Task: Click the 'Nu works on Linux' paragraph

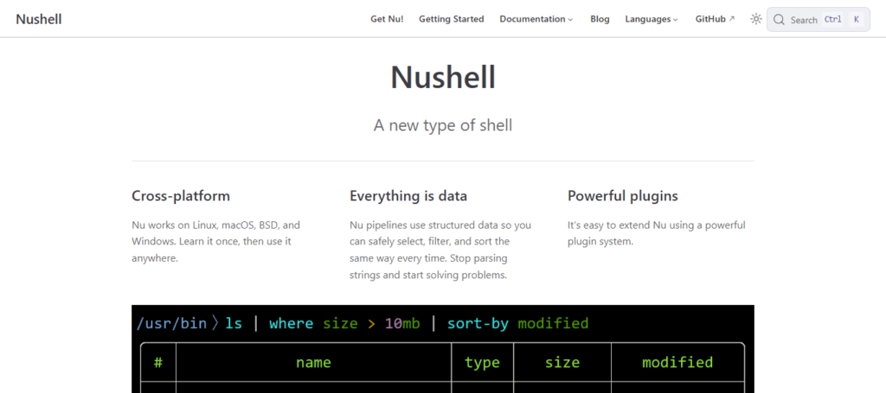Action: [x=215, y=242]
